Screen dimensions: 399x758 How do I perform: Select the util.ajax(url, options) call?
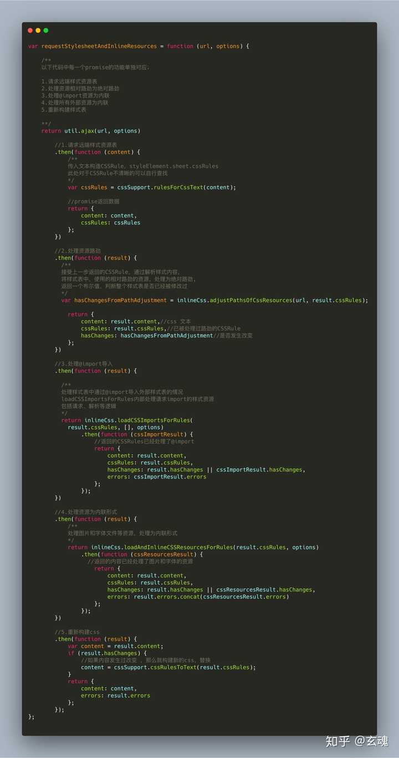[x=98, y=131]
